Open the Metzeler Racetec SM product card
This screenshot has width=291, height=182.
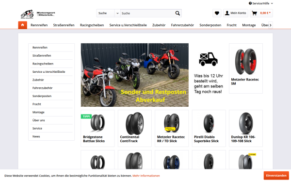(x=246, y=68)
